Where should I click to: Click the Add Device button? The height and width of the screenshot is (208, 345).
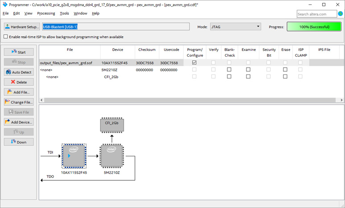coord(19,122)
